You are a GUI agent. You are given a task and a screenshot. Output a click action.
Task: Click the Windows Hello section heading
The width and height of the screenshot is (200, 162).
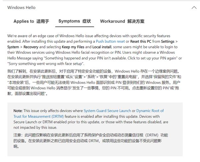21,8
